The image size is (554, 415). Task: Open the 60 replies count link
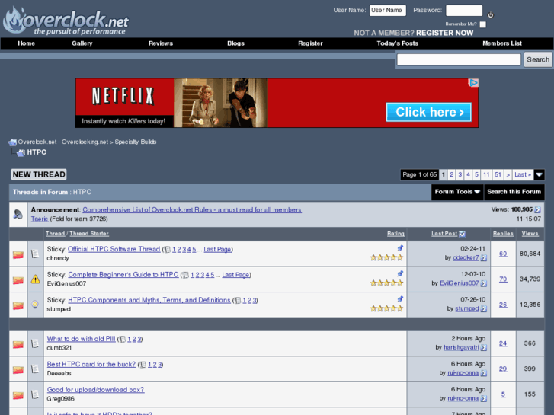coord(503,254)
